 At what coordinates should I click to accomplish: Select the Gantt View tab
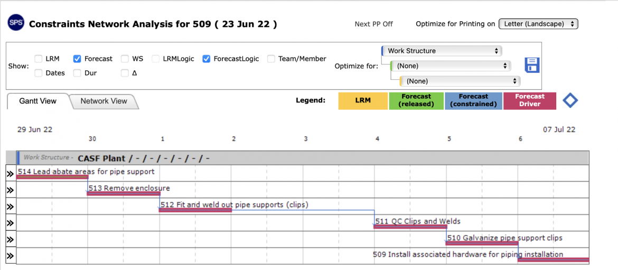click(x=38, y=101)
